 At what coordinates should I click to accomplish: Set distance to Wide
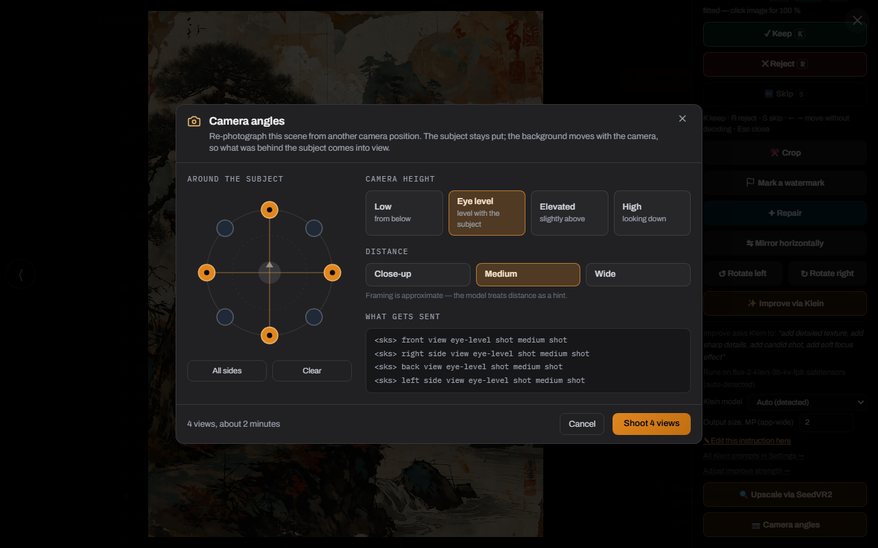click(x=638, y=275)
